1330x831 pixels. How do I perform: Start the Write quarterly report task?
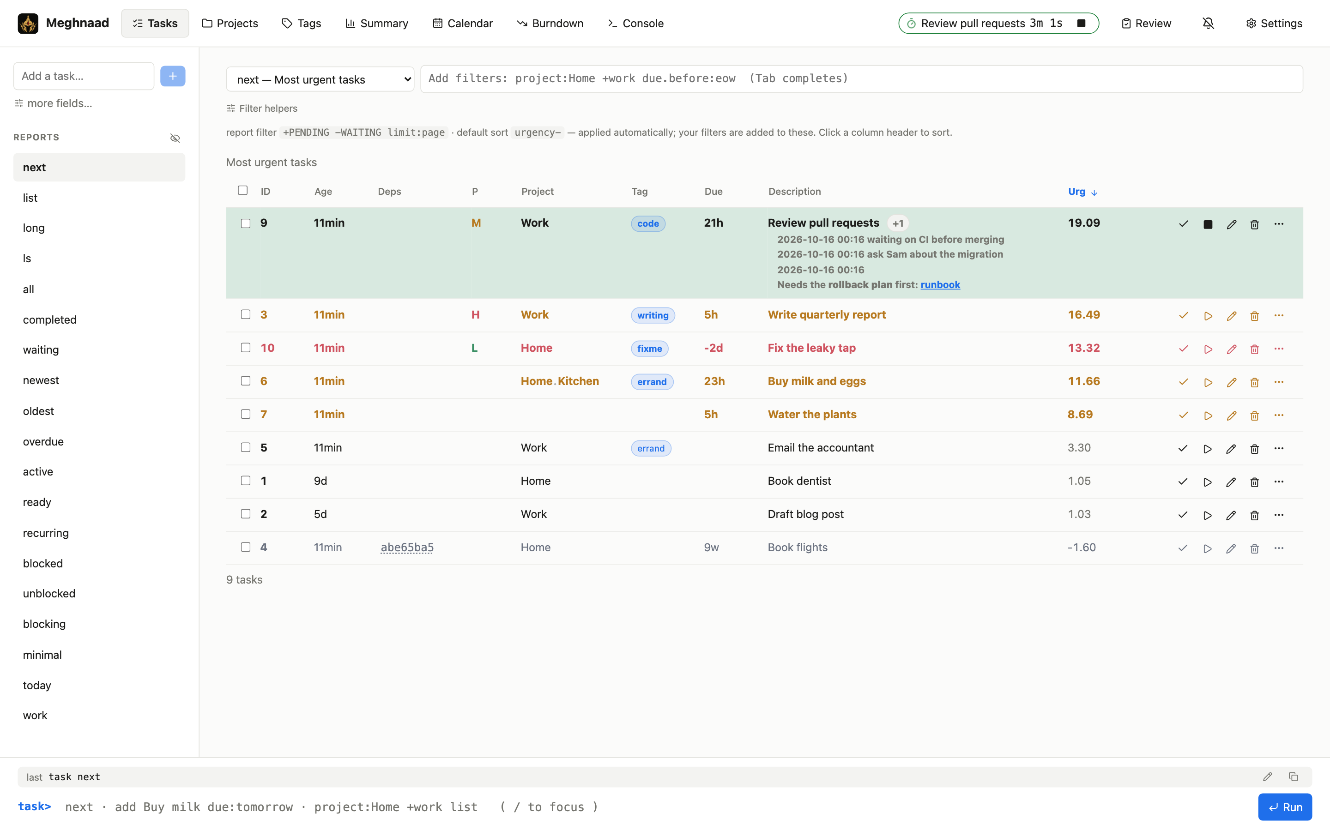click(1208, 316)
